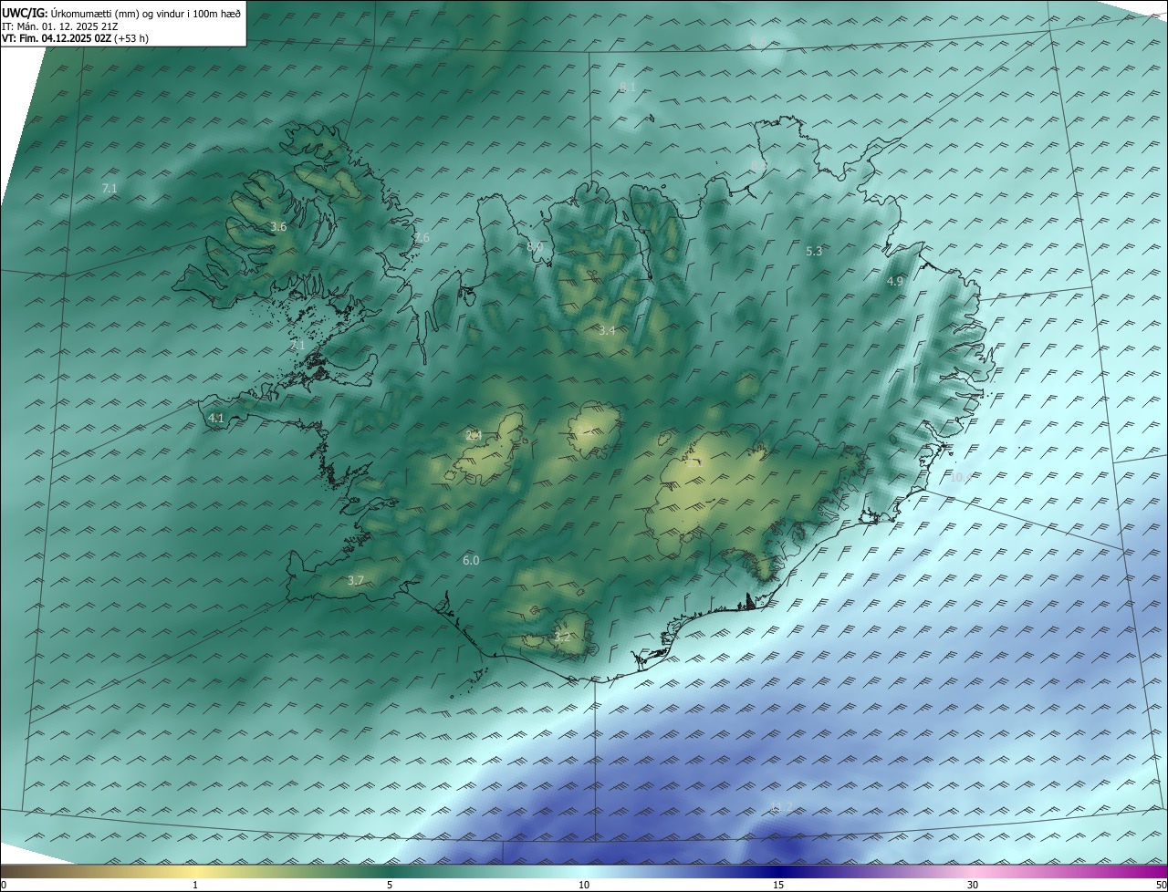The height and width of the screenshot is (892, 1168).
Task: Click the 6.0 value label
Action: 471,561
